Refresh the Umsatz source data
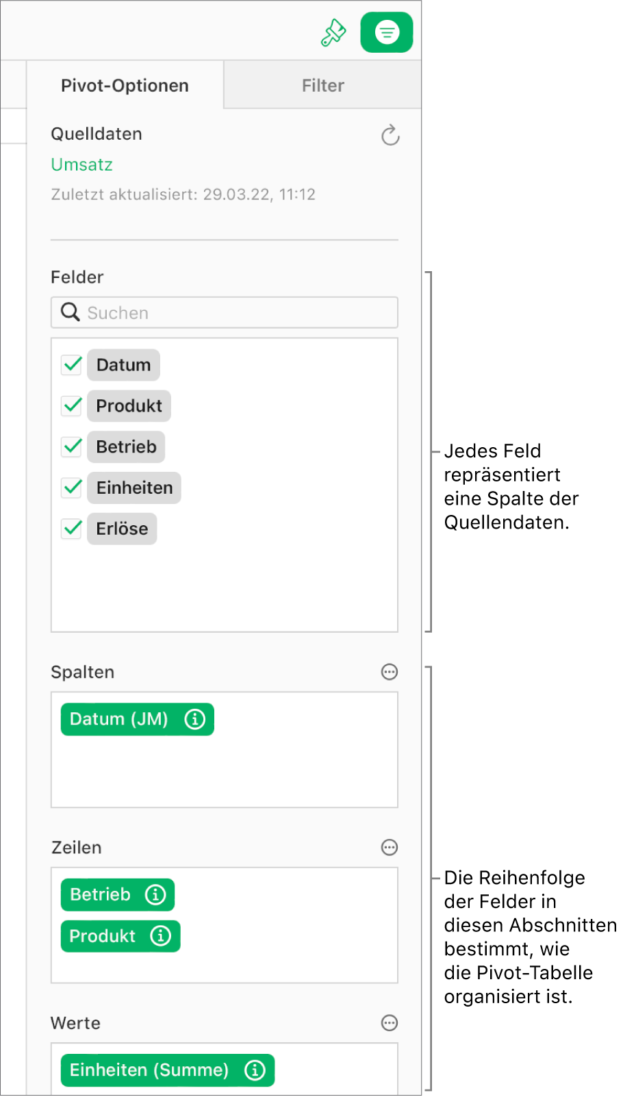 [390, 136]
